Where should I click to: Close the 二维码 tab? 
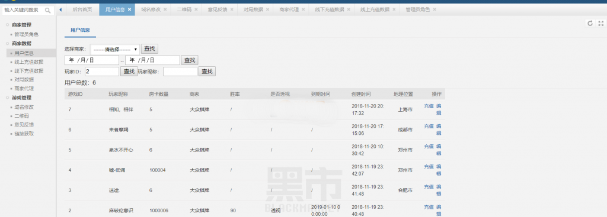tap(196, 9)
